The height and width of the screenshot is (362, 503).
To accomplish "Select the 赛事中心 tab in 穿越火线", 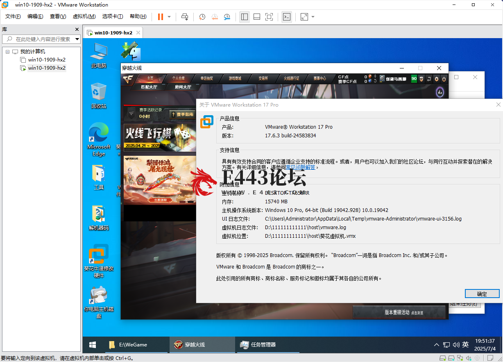I will click(x=319, y=78).
